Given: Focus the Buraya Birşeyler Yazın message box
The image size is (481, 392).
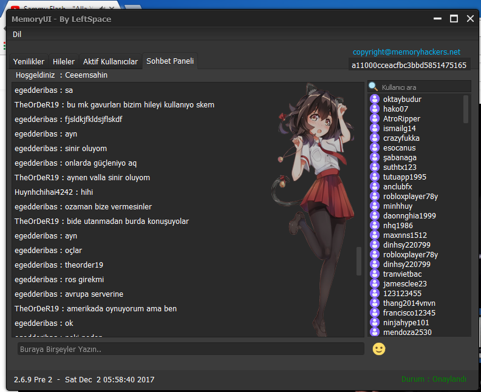Looking at the screenshot, I should (x=191, y=349).
